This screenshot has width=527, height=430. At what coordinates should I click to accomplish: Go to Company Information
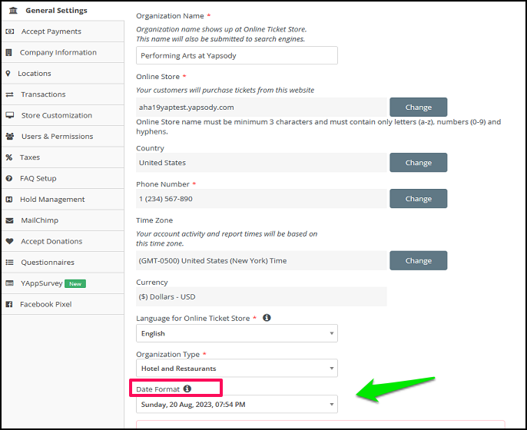63,52
